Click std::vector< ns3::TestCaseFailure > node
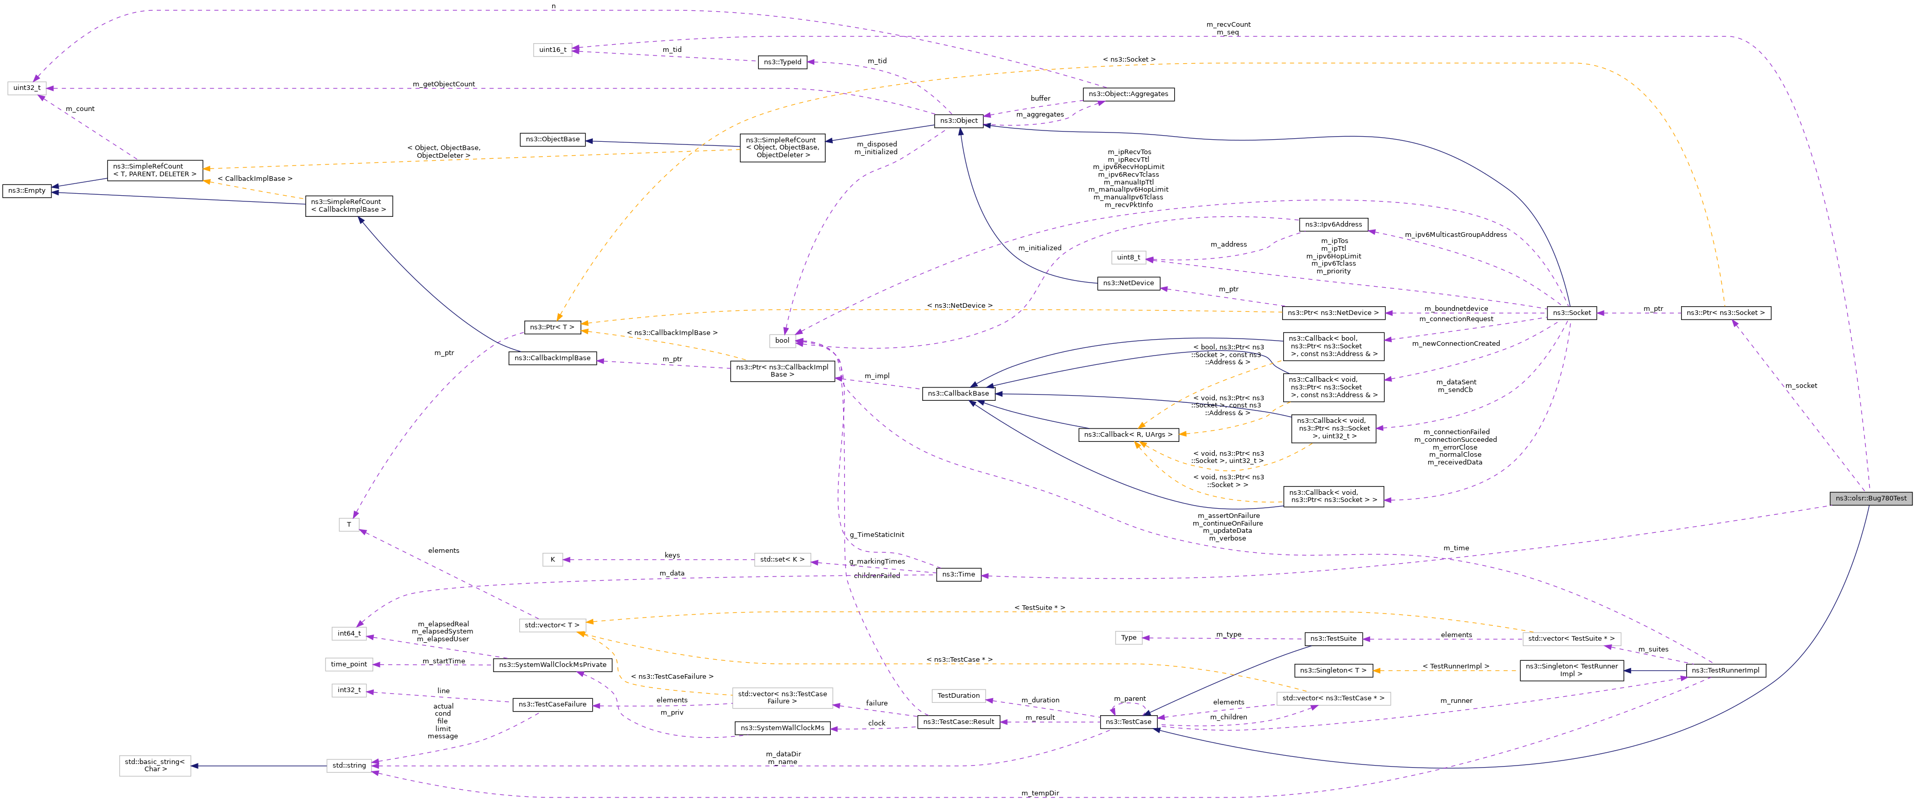 782,698
